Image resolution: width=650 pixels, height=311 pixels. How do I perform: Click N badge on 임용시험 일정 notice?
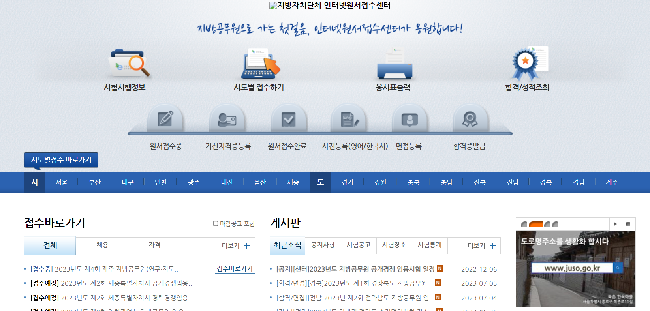[x=440, y=268]
